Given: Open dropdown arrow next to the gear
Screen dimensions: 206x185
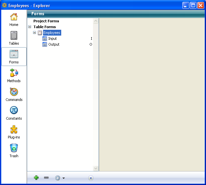Looking at the screenshot, I should click(63, 178).
